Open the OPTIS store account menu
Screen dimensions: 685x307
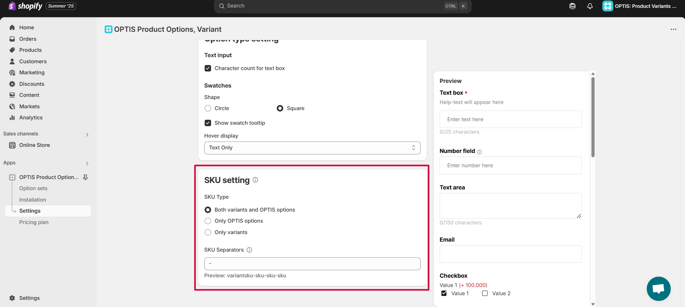[640, 6]
